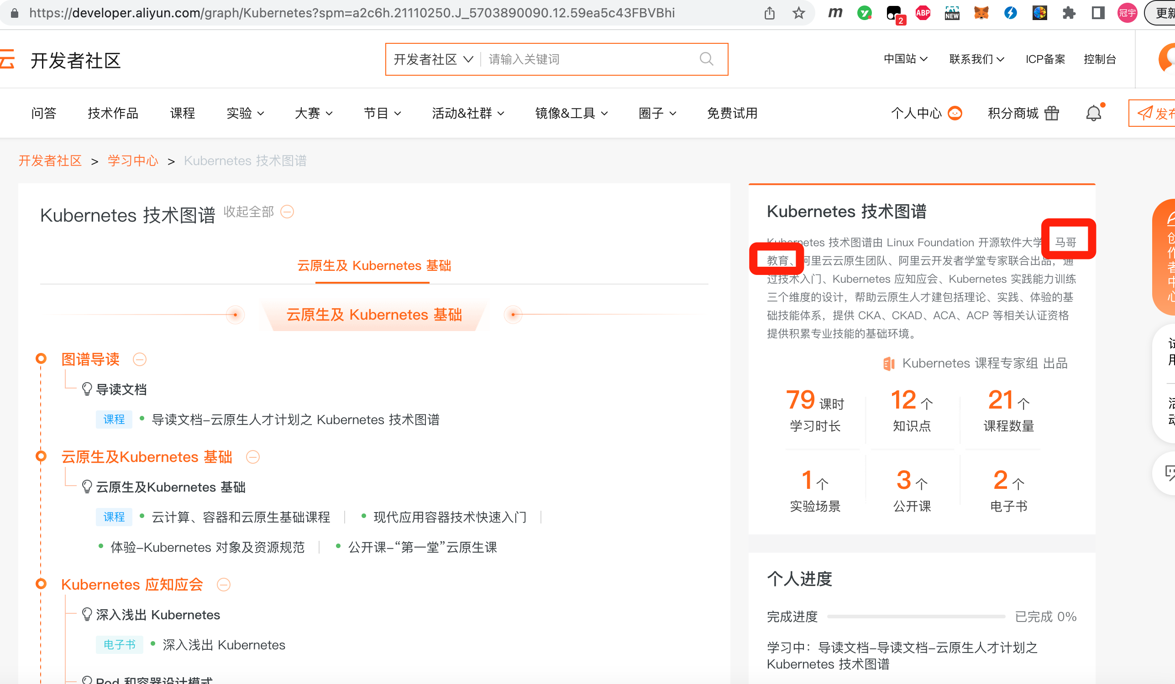The image size is (1175, 684).
Task: Open the 课程 navigation menu item
Action: point(182,113)
